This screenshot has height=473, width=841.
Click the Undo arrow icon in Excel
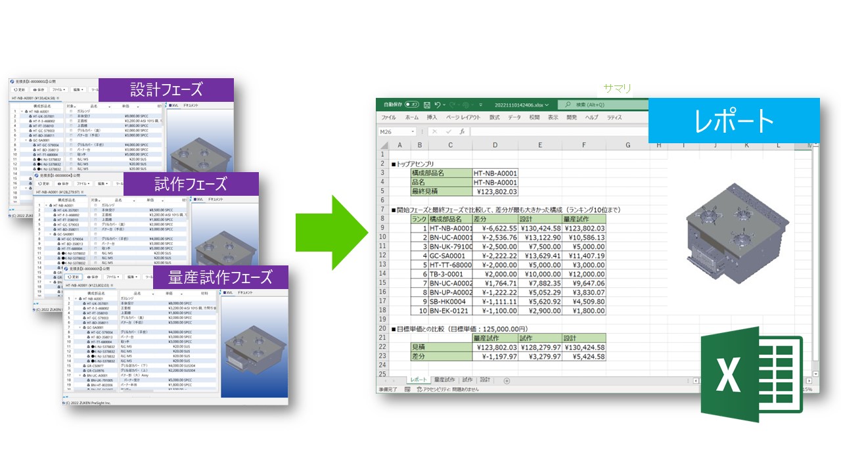pos(438,104)
